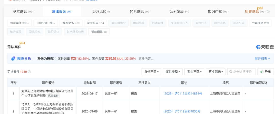Click the 案件名称 column header
This screenshot has width=275, height=114.
(48, 83)
